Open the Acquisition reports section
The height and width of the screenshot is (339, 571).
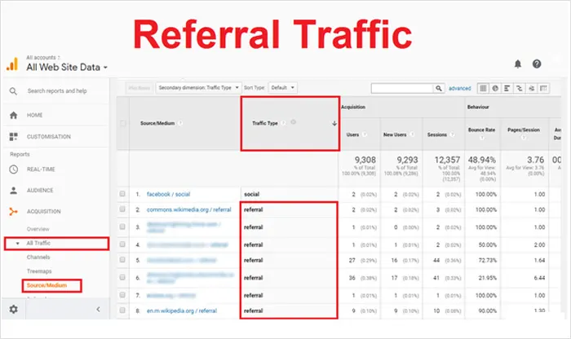click(x=44, y=211)
